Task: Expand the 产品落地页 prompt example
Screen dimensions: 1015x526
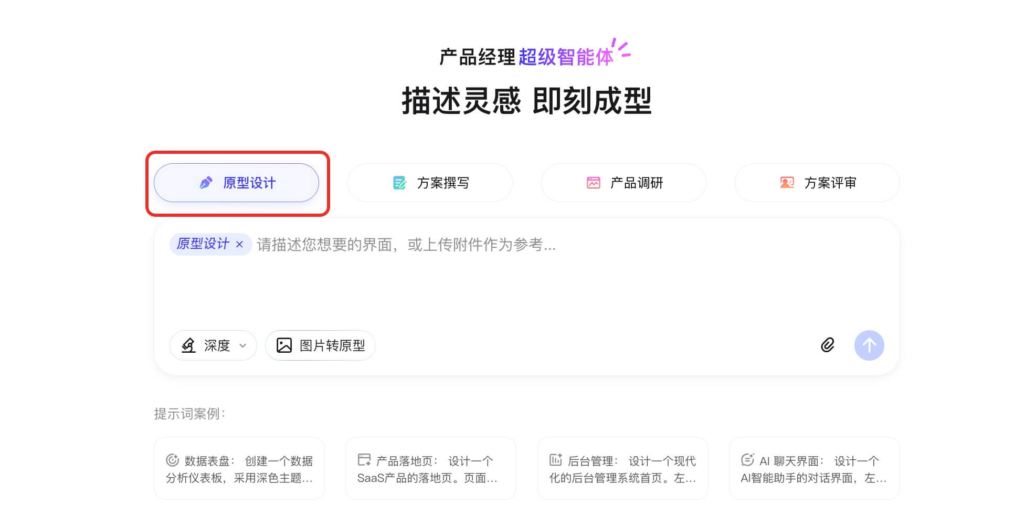Action: (x=430, y=468)
